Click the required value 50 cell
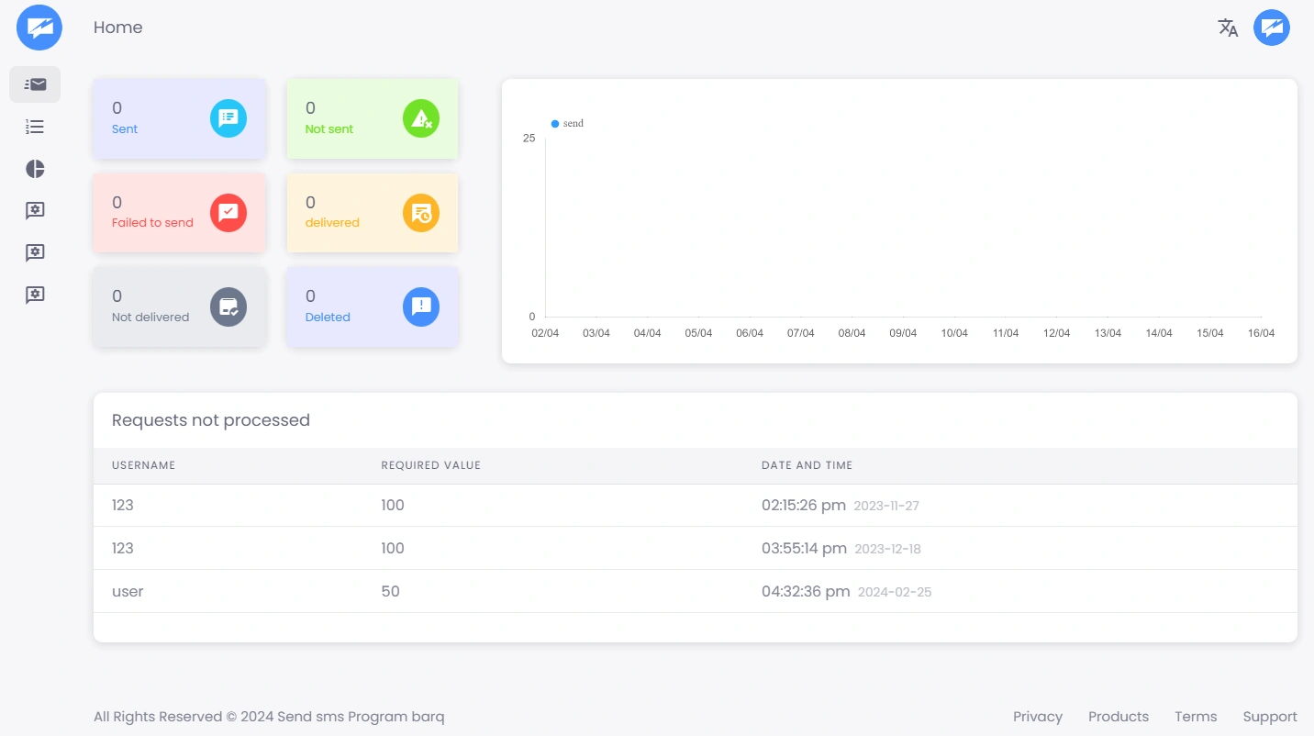 pos(391,592)
